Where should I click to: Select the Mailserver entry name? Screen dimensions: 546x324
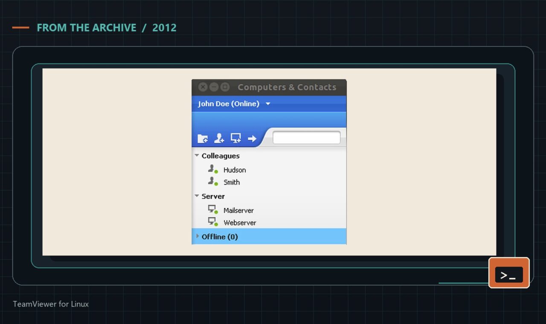pyautogui.click(x=238, y=210)
